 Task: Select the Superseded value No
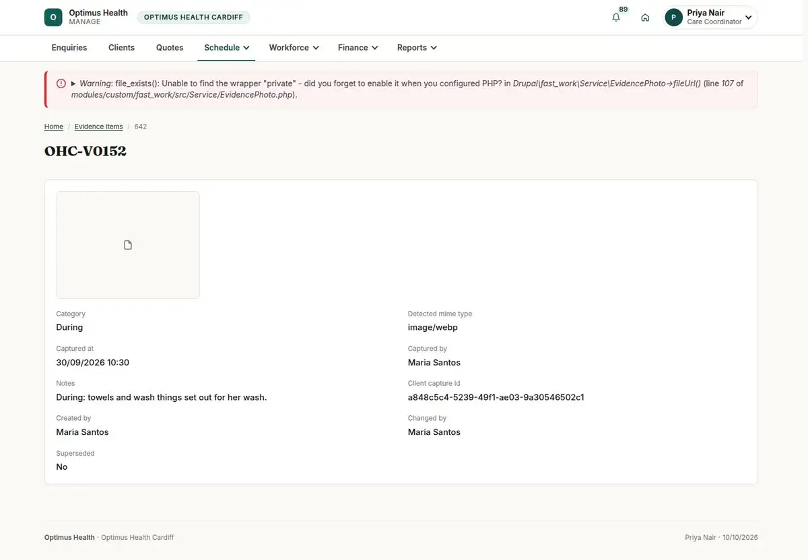pos(62,467)
